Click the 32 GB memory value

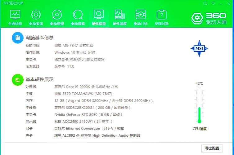tap(103, 101)
